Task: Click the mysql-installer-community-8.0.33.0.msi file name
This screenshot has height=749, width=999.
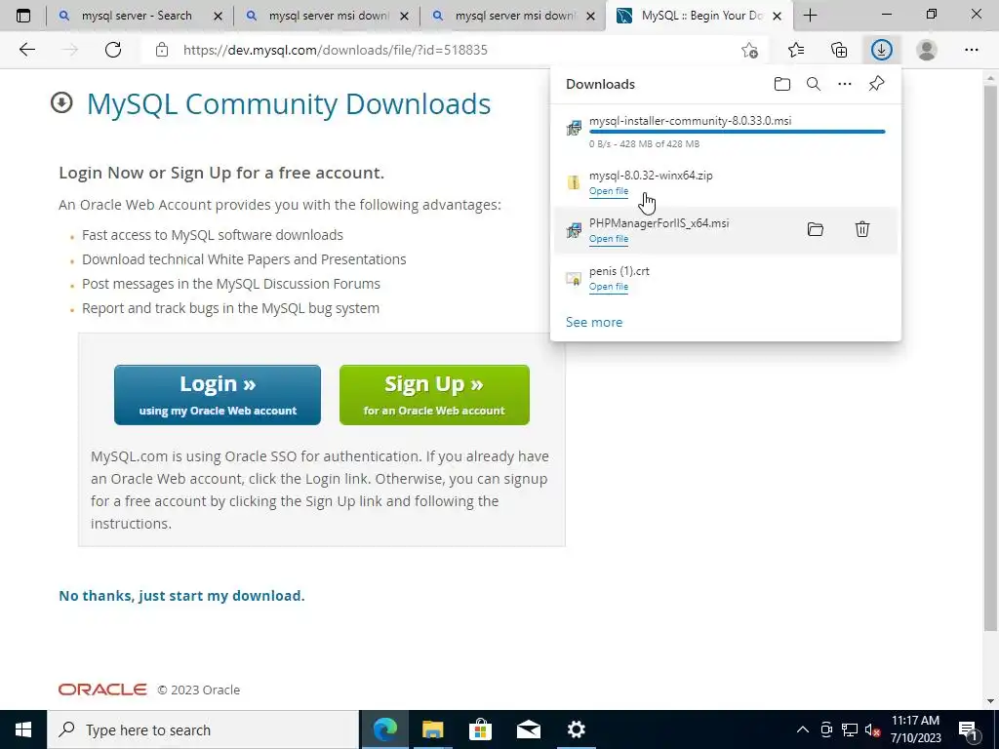Action: coord(690,120)
